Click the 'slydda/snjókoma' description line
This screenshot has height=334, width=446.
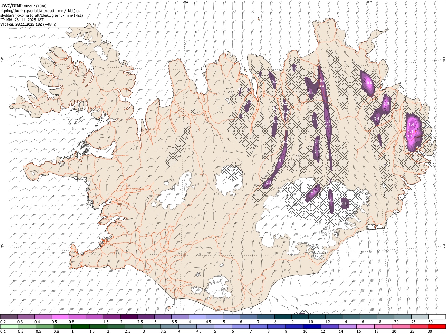[41, 15]
